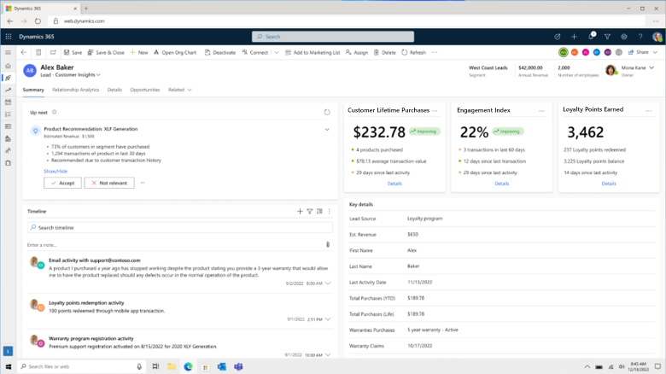
Task: Click Delete in the command bar
Action: coord(384,52)
